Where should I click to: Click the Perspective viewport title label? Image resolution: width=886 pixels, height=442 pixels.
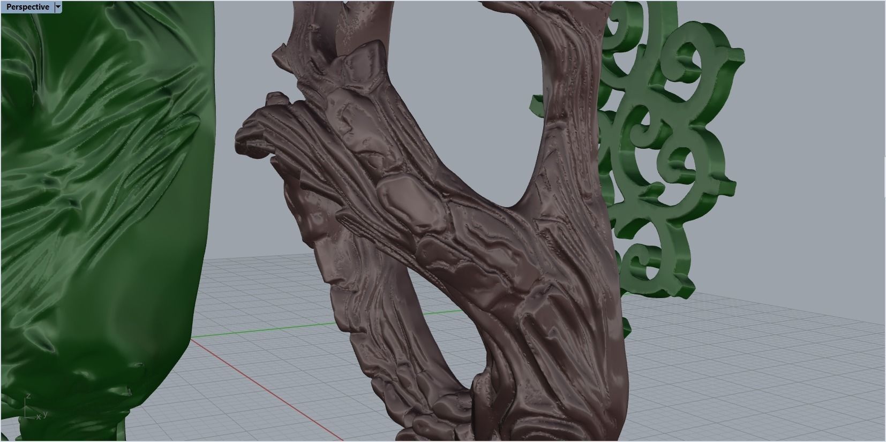pyautogui.click(x=27, y=7)
